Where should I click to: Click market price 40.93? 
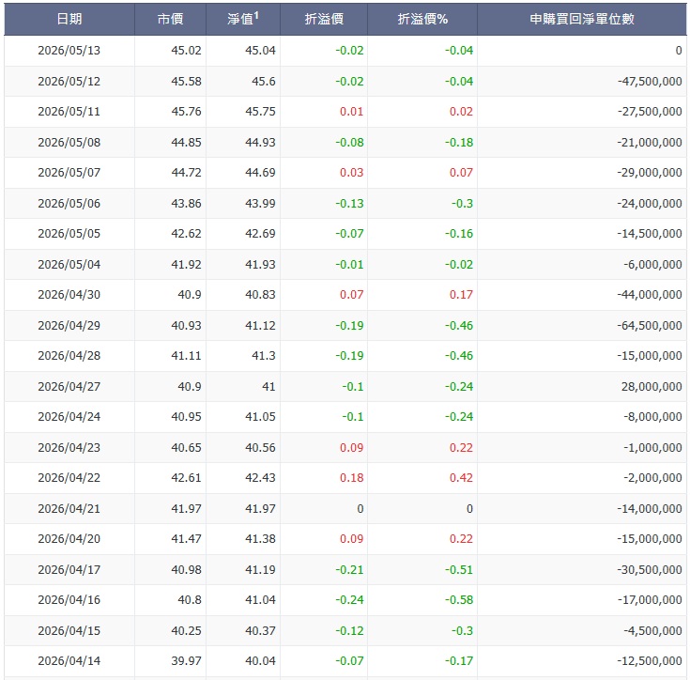[x=186, y=326]
